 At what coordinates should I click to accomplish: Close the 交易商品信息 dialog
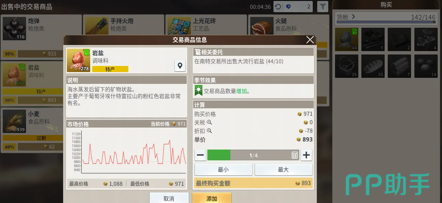tap(310, 40)
